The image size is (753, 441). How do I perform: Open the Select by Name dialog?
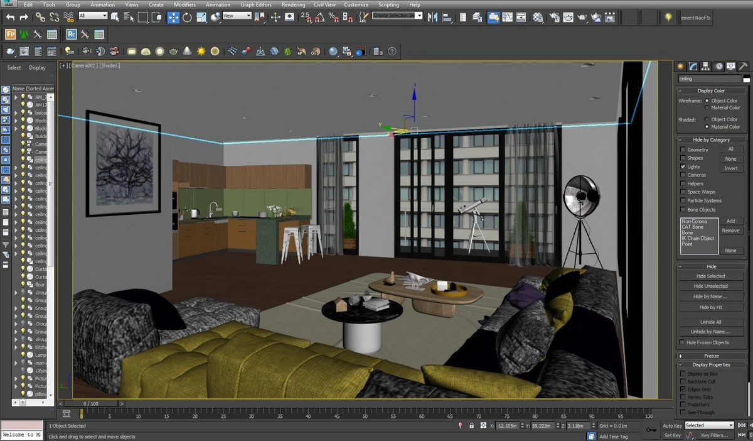[129, 17]
